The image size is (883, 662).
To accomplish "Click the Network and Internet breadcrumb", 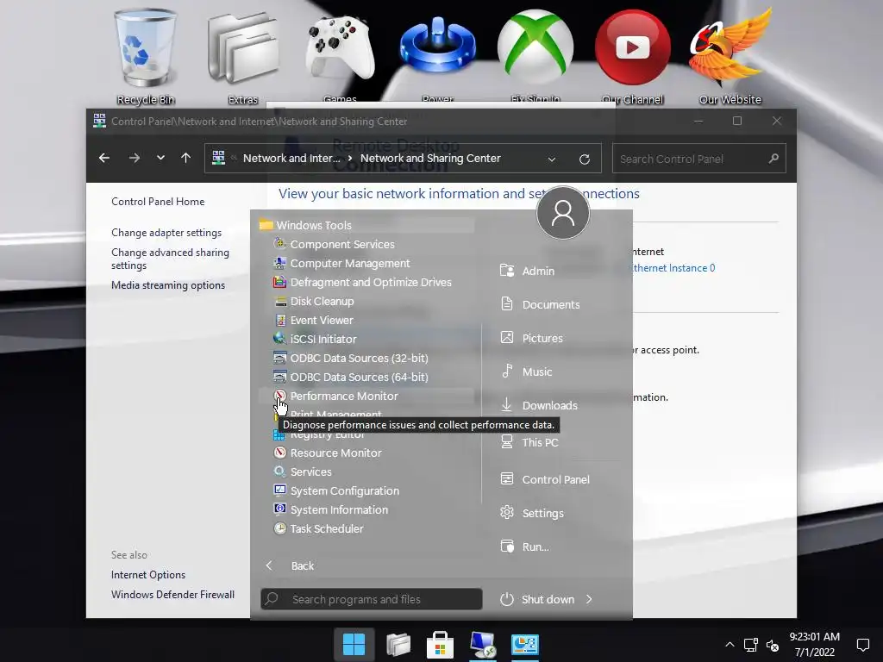I will click(291, 159).
